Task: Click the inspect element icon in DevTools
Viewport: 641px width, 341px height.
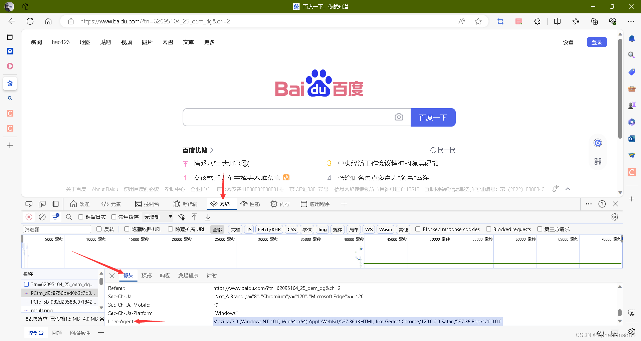Action: point(29,204)
